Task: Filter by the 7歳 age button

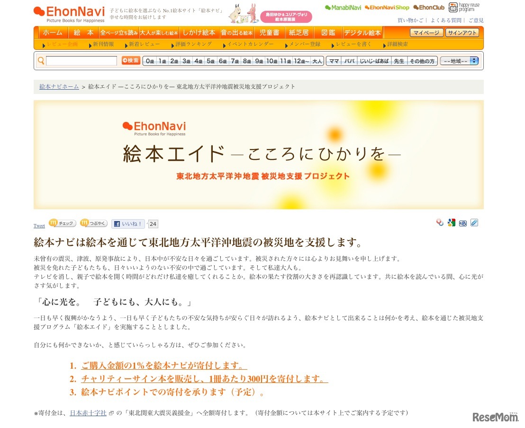Action: click(235, 61)
